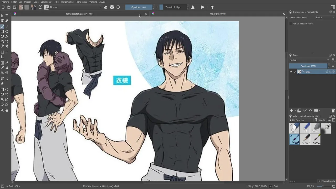The width and height of the screenshot is (336, 189).
Task: Select the Move tool
Action: point(7,52)
